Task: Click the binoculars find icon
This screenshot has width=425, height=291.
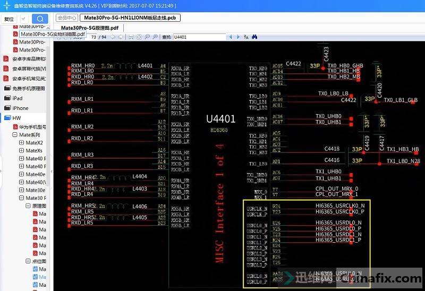Action: coord(254,37)
